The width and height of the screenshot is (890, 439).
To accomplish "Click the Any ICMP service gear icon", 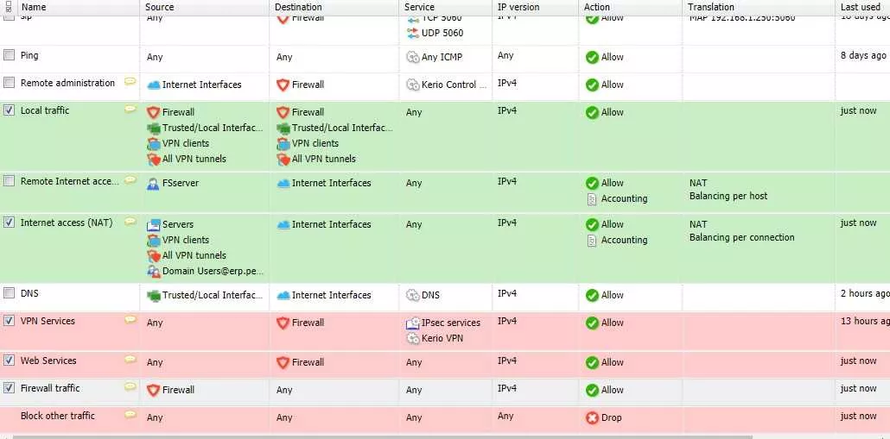I will pyautogui.click(x=413, y=57).
